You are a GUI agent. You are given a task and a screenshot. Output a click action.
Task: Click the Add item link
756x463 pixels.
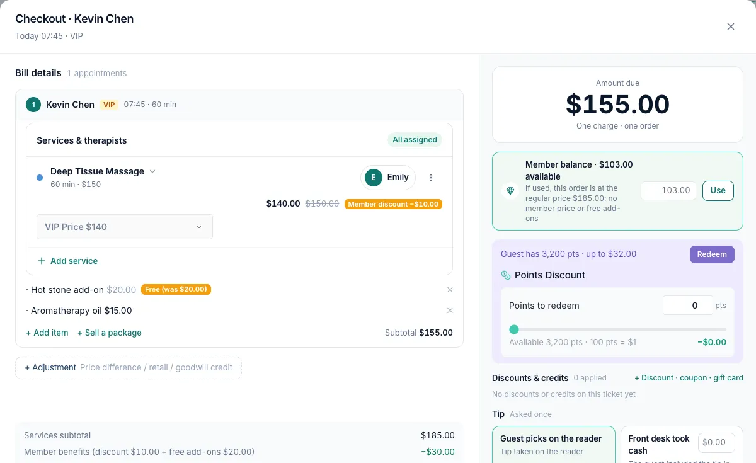tap(47, 333)
